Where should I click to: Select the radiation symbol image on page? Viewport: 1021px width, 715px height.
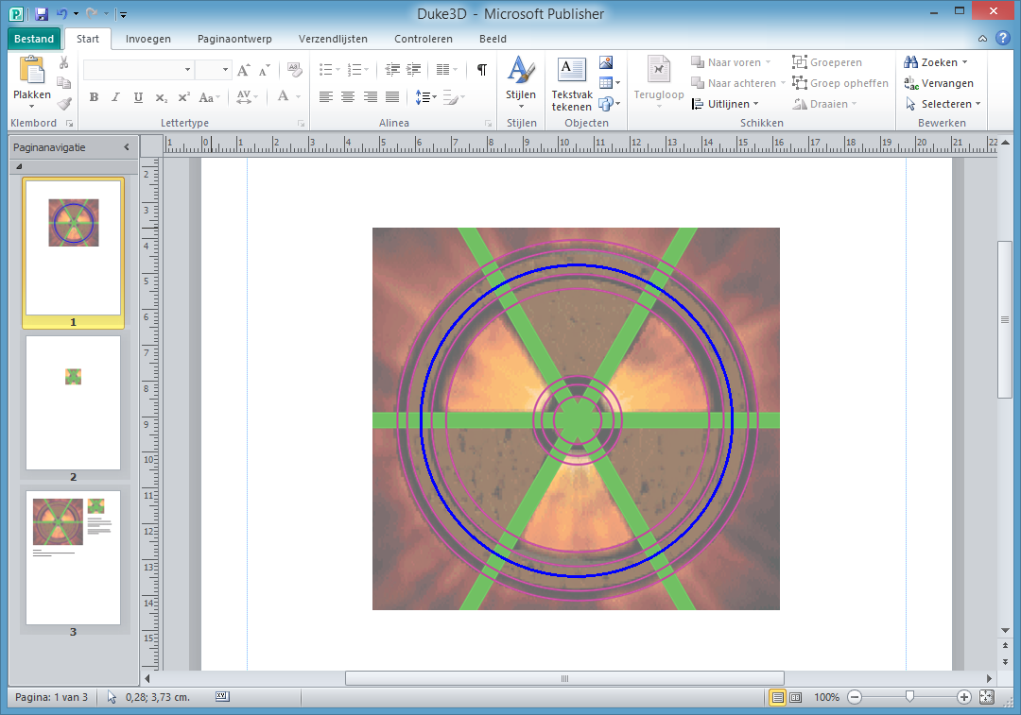pos(576,418)
